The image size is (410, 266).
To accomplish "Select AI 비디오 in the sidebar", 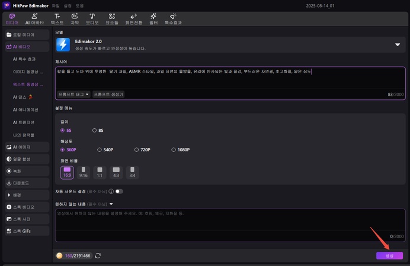I will (27, 47).
